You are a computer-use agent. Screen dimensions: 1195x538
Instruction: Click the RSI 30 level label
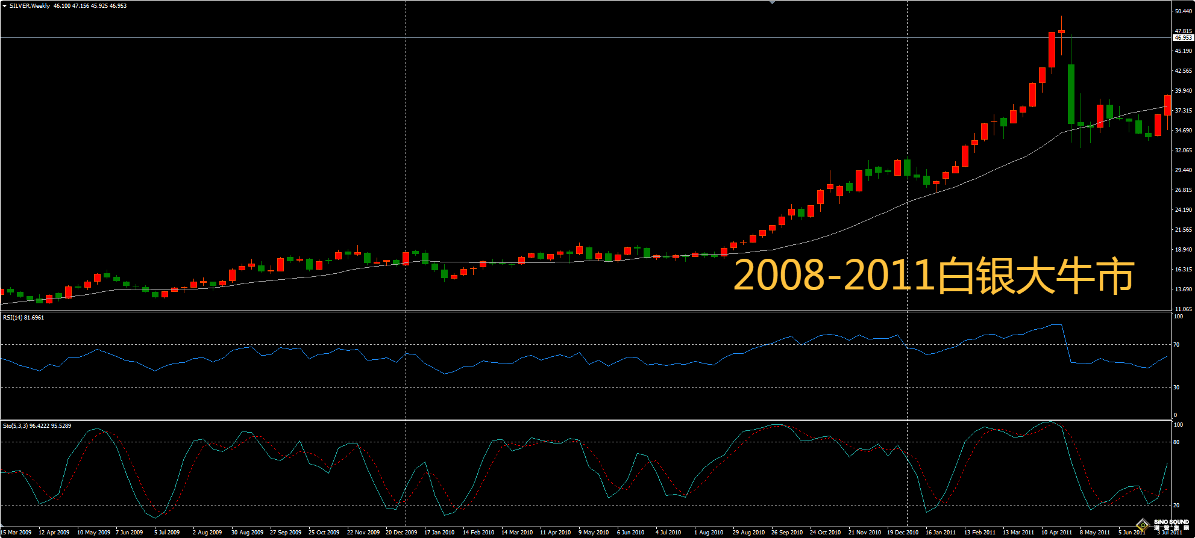(1177, 387)
